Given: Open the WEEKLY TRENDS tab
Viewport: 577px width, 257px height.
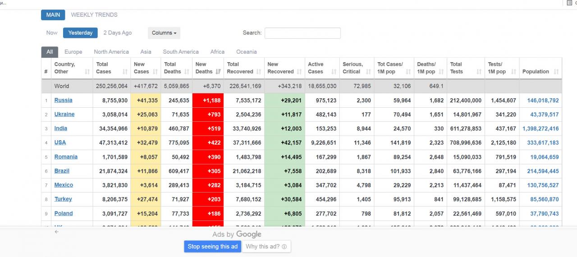Looking at the screenshot, I should pyautogui.click(x=94, y=15).
